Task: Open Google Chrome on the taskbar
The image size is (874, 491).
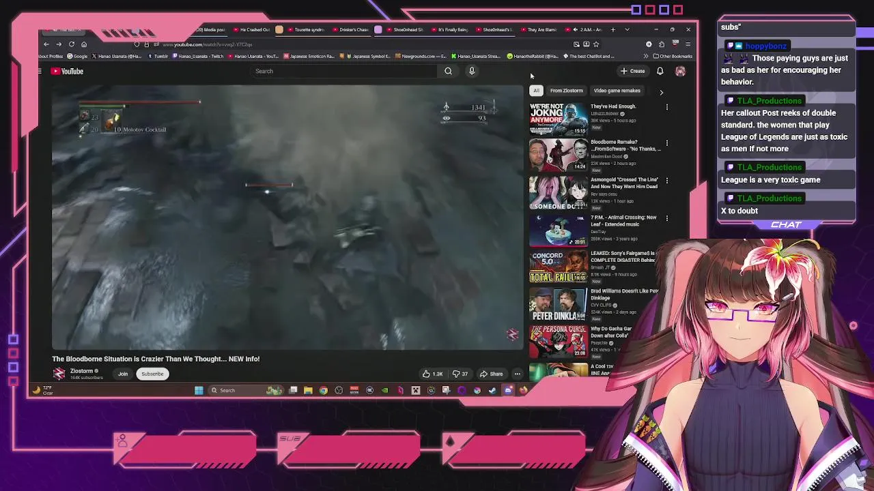Action: pyautogui.click(x=324, y=390)
